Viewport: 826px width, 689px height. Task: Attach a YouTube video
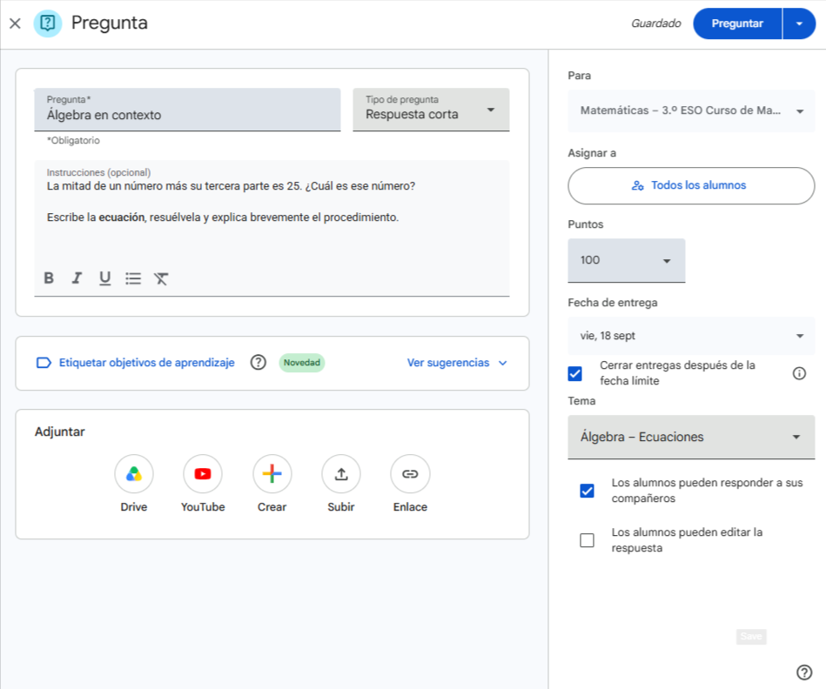203,474
